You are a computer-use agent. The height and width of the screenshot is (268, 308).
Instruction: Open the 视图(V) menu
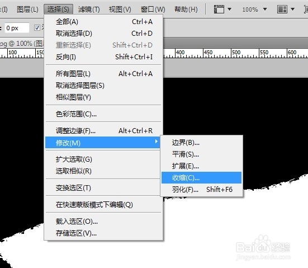tap(120, 10)
